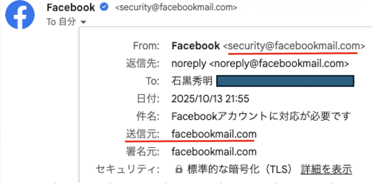
Task: Click the date 2025/10/13 21:55
Action: 210,99
